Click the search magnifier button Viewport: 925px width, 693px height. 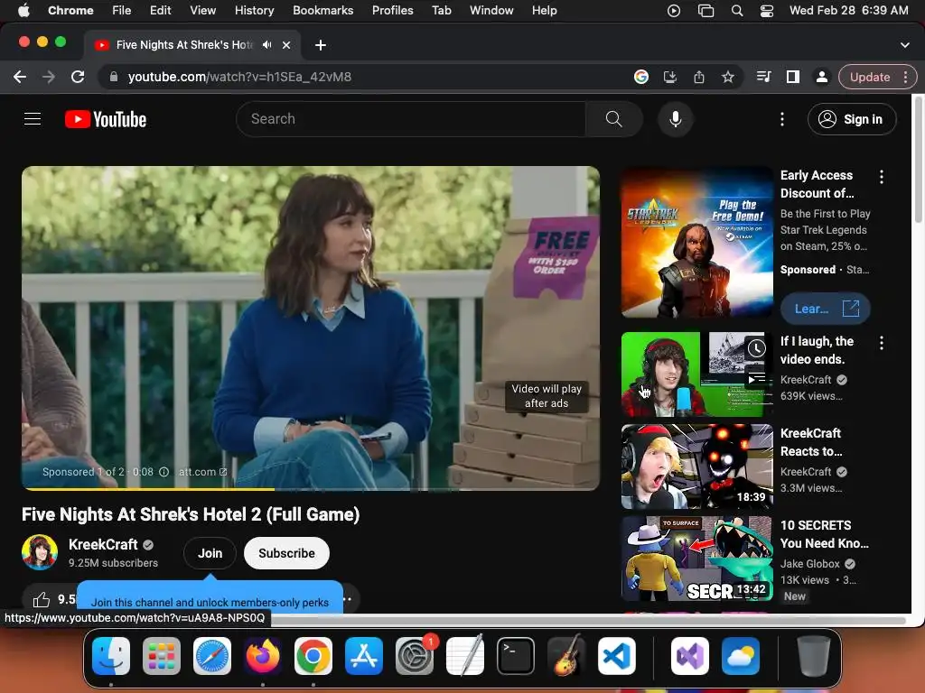coord(613,119)
